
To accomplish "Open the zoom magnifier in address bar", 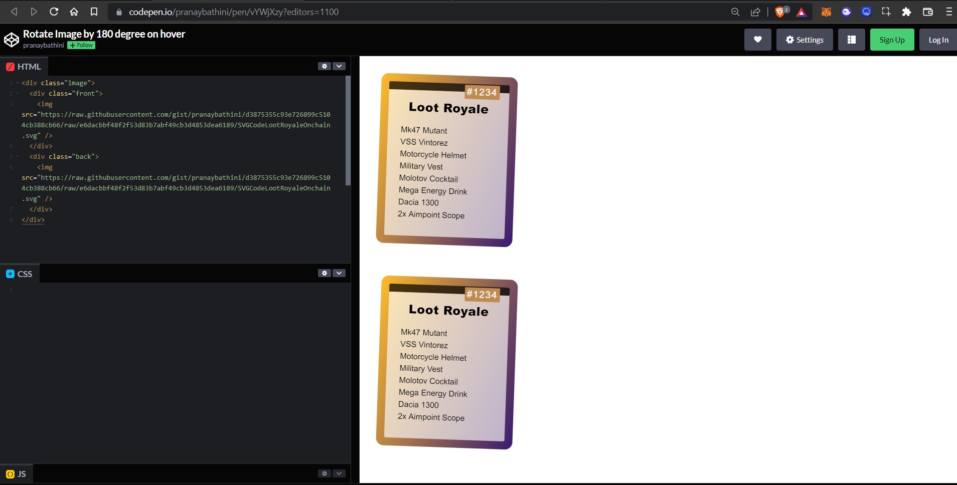I will pos(735,12).
